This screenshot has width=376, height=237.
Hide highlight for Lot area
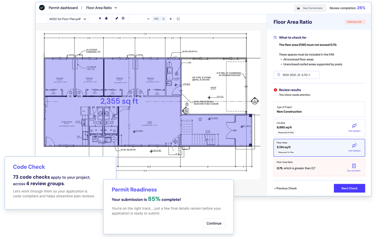pyautogui.click(x=354, y=131)
